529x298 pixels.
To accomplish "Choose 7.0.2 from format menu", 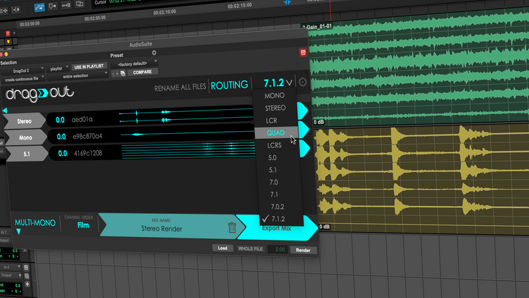I will point(277,207).
